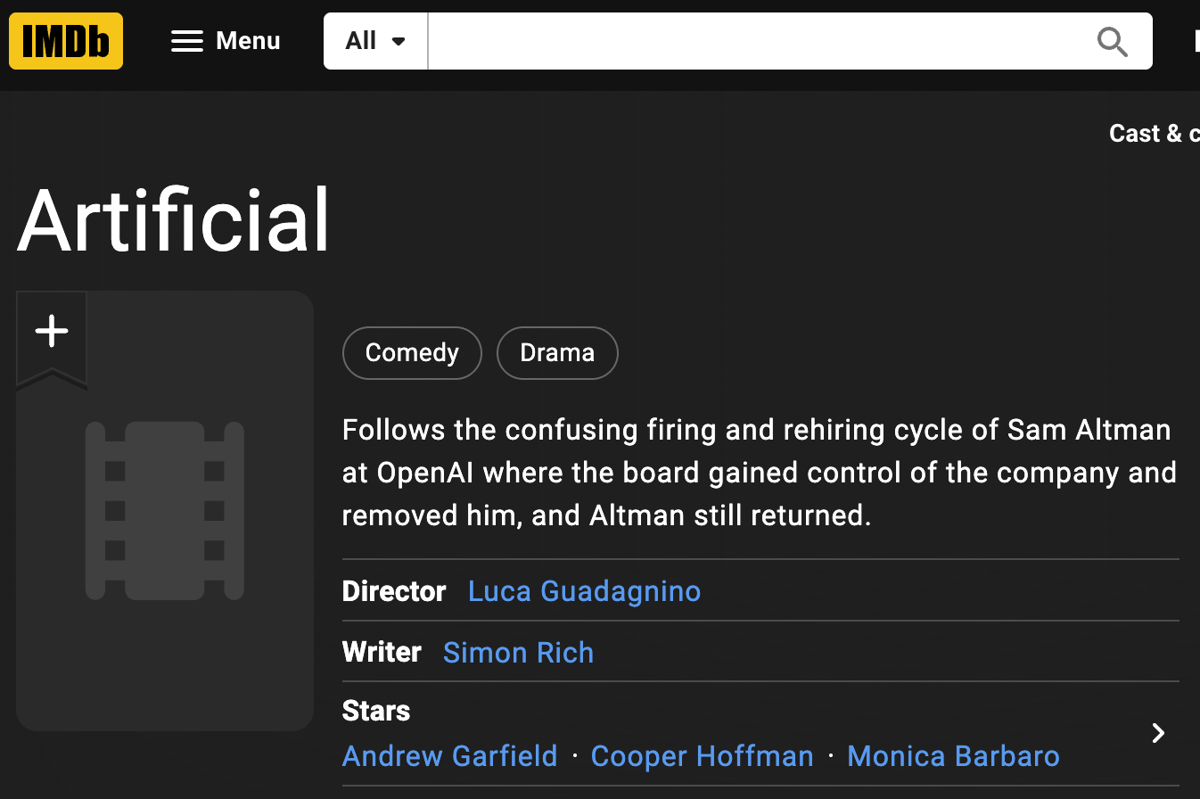Open writer Simon Rich's page
This screenshot has width=1200, height=799.
(518, 653)
